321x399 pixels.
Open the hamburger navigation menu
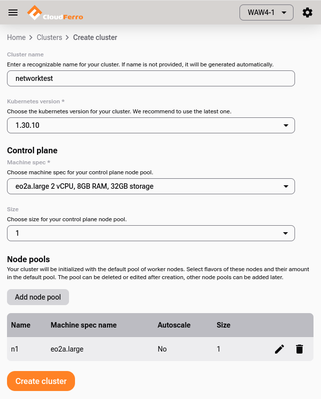pos(13,12)
